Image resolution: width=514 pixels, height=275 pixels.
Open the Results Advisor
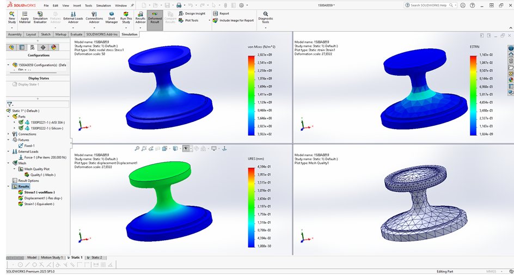[140, 17]
